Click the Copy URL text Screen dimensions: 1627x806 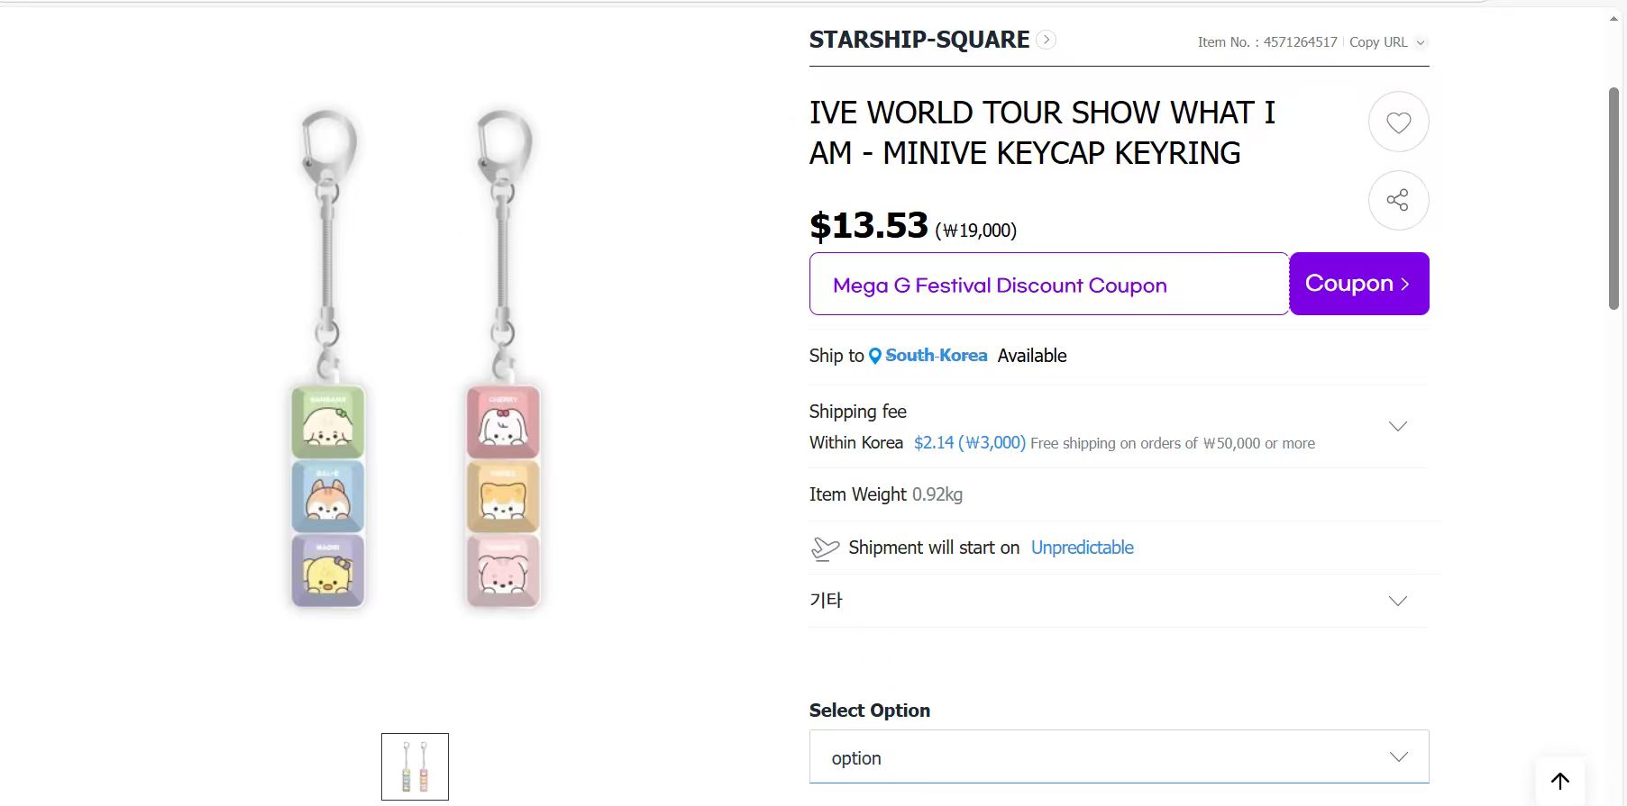pos(1378,42)
